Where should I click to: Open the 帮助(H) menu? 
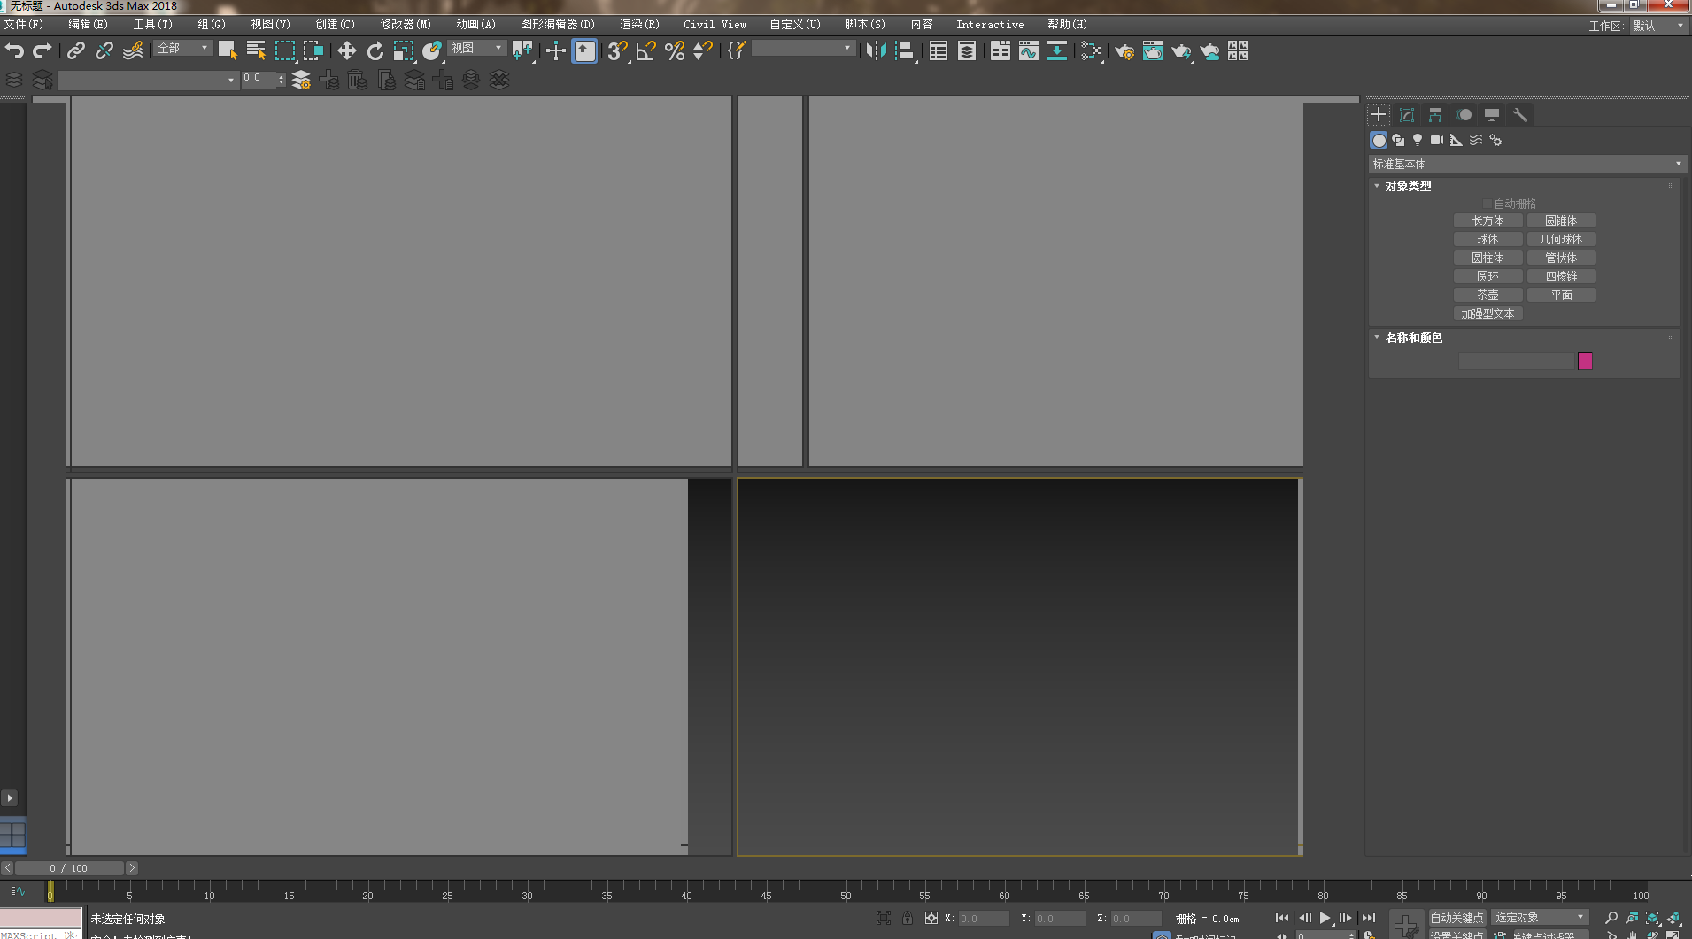[x=1067, y=24]
